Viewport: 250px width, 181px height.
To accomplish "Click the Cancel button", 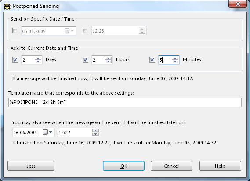I will (171, 166).
